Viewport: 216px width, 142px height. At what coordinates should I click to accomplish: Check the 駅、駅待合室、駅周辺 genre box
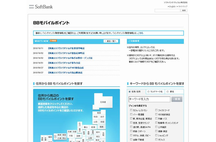131,119
